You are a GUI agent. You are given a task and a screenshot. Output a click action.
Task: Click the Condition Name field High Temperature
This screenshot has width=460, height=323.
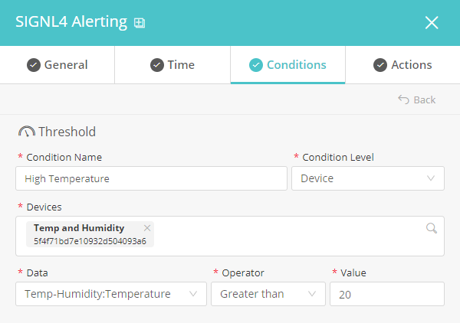point(151,178)
